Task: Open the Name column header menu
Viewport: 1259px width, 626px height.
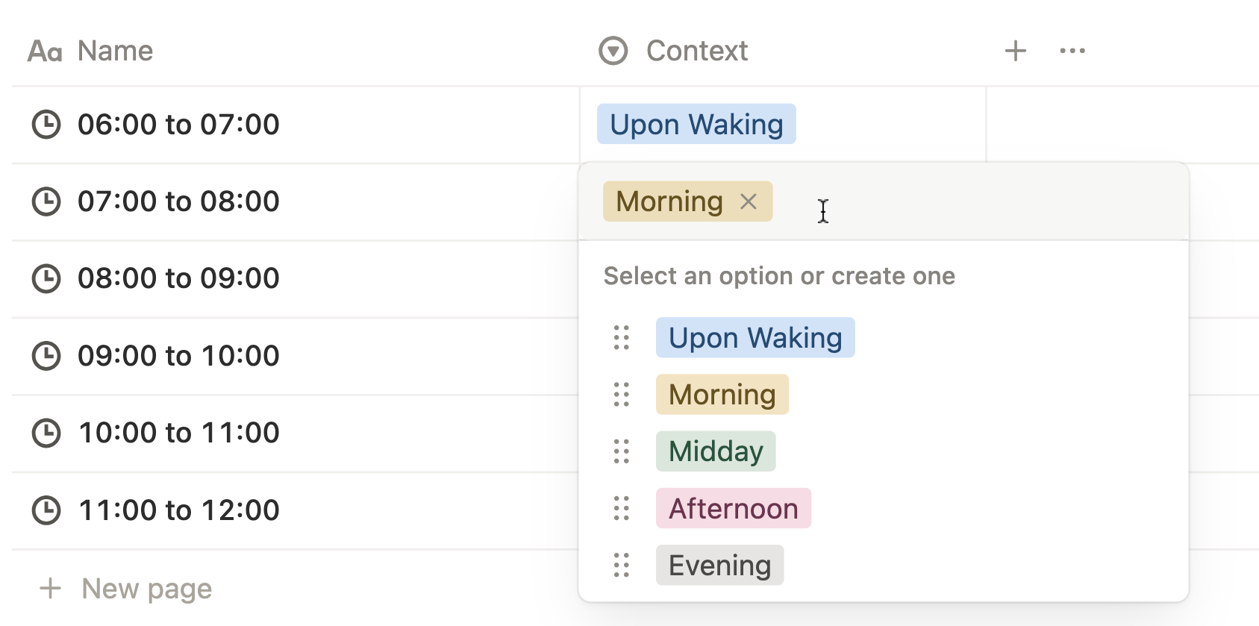Action: point(115,51)
